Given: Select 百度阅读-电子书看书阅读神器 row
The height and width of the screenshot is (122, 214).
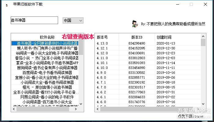Looking at the screenshot, I should [45, 73].
